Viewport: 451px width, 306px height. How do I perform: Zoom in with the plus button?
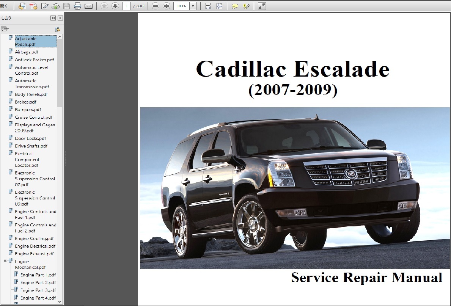tap(166, 6)
